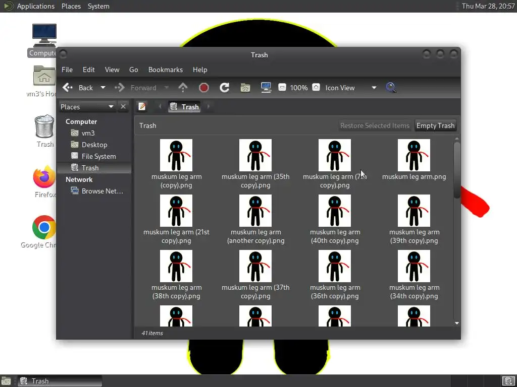
Task: Click the Trash window button in taskbar
Action: pyautogui.click(x=60, y=381)
